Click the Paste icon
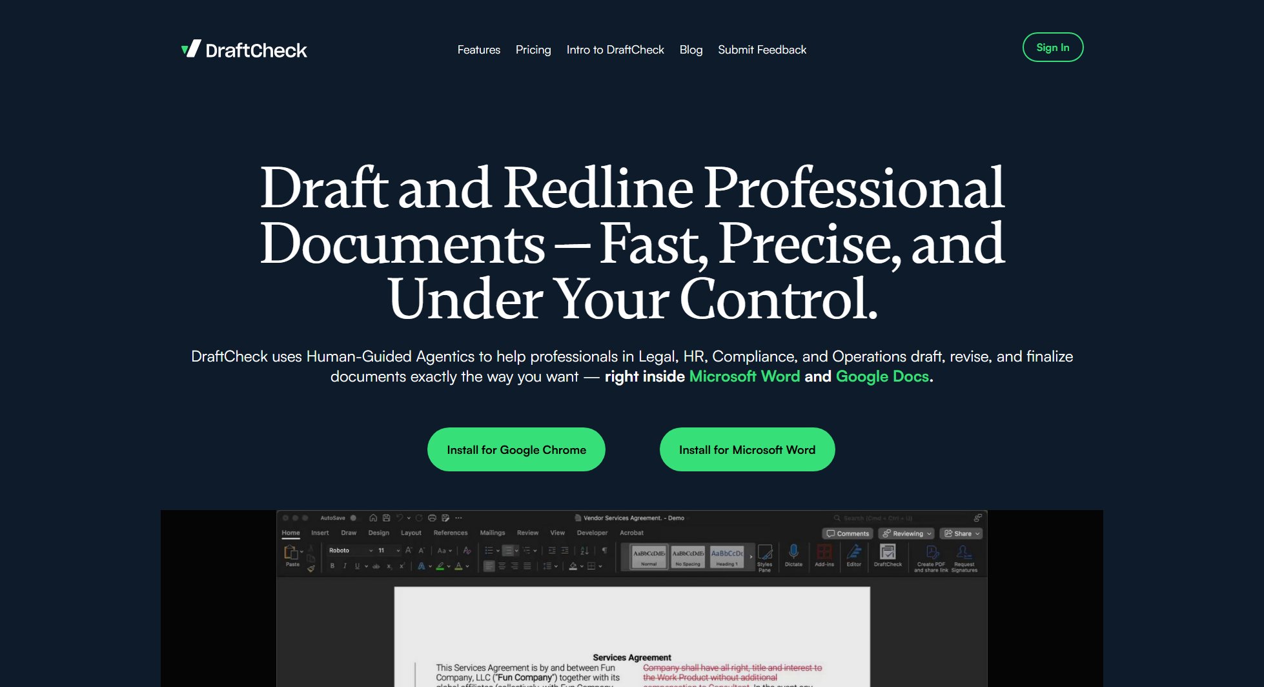 pyautogui.click(x=291, y=554)
